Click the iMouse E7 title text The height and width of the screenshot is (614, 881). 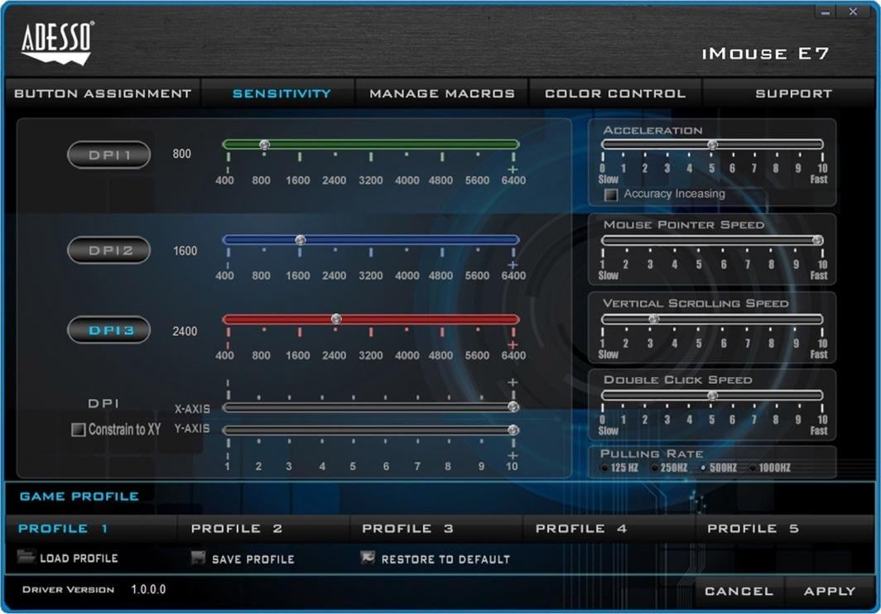click(765, 53)
